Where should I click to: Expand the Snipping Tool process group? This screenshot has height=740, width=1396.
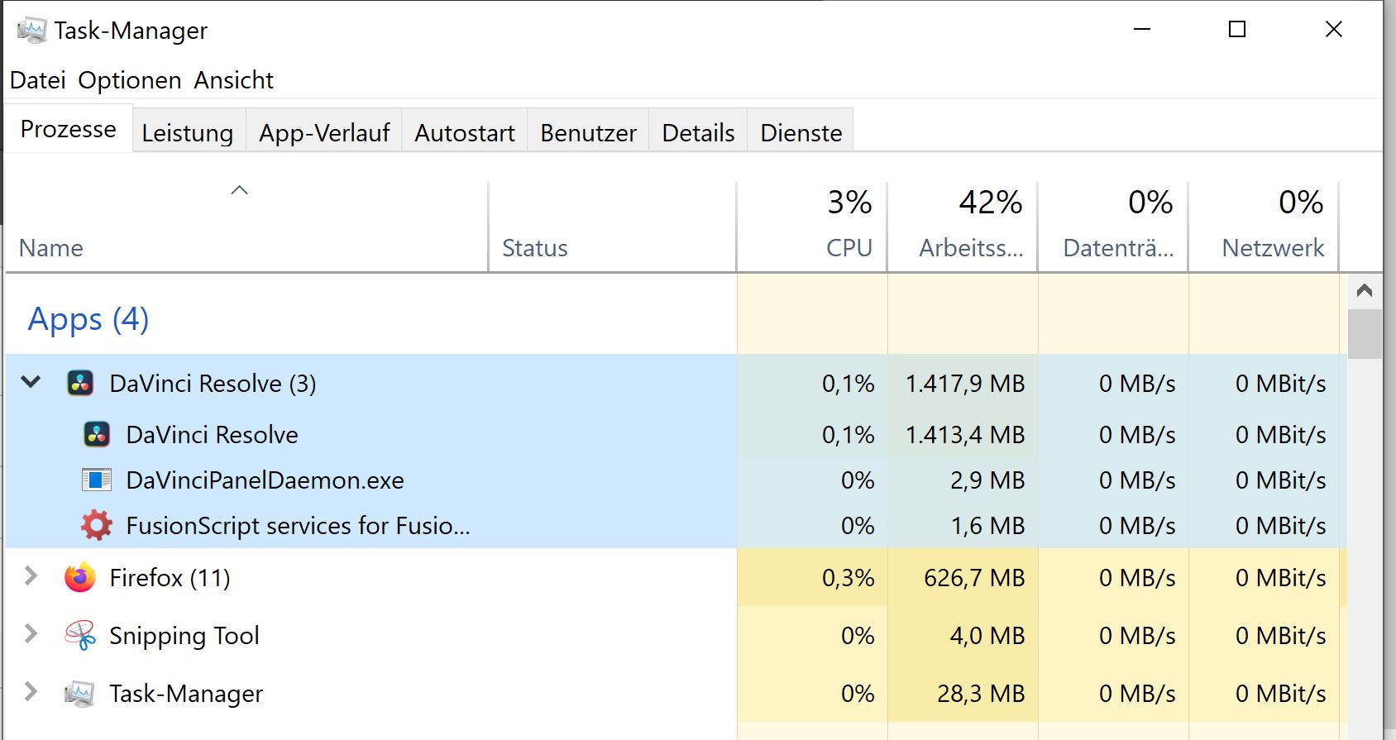click(x=31, y=634)
